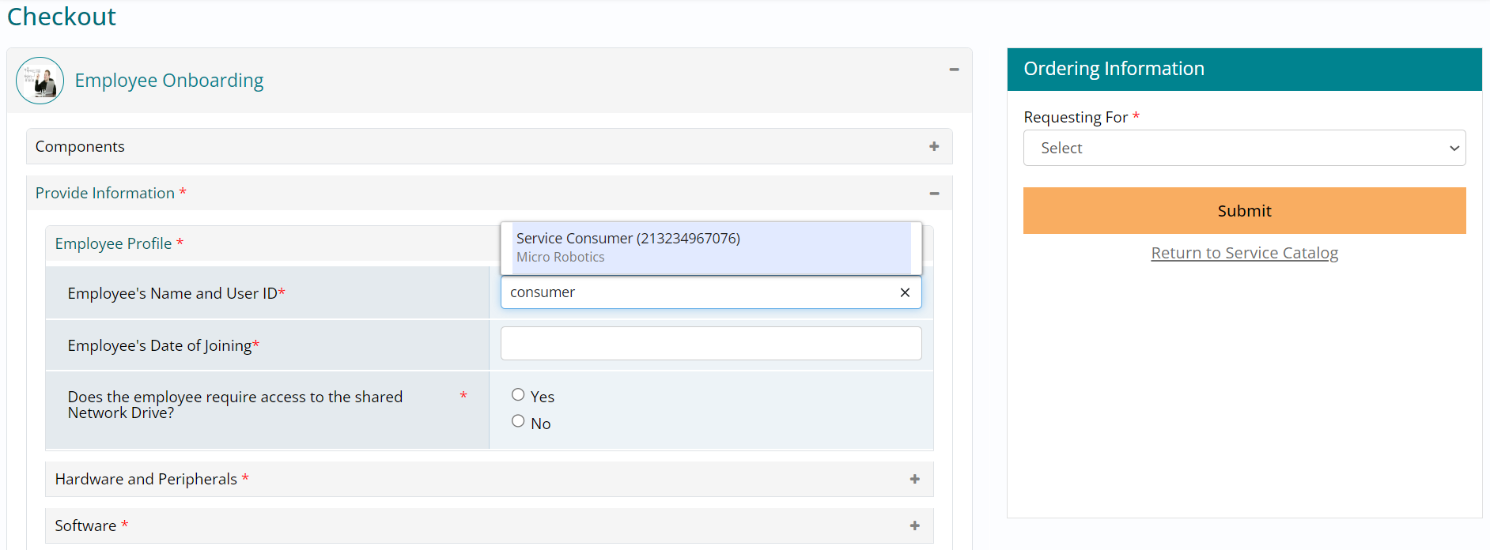Select No for shared Network Drive access
This screenshot has height=550, width=1490.
click(x=518, y=421)
